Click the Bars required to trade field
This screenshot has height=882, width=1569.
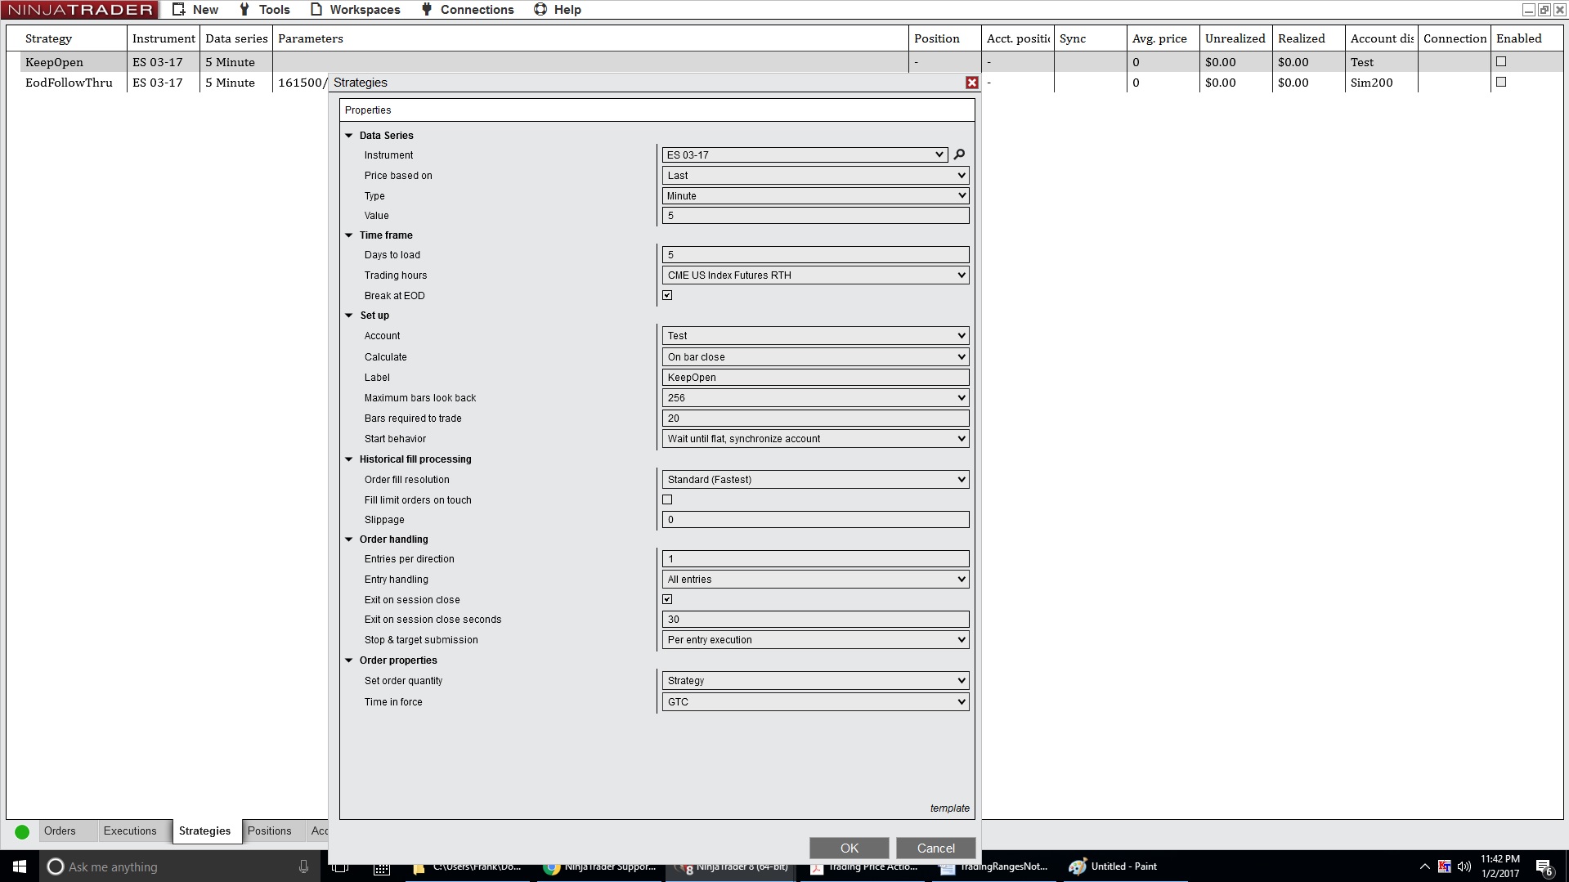[815, 419]
